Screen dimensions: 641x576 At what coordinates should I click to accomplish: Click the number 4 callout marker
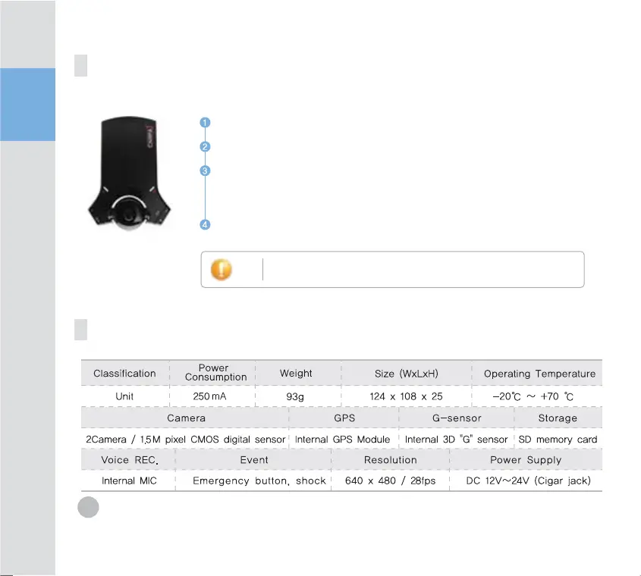coord(206,224)
